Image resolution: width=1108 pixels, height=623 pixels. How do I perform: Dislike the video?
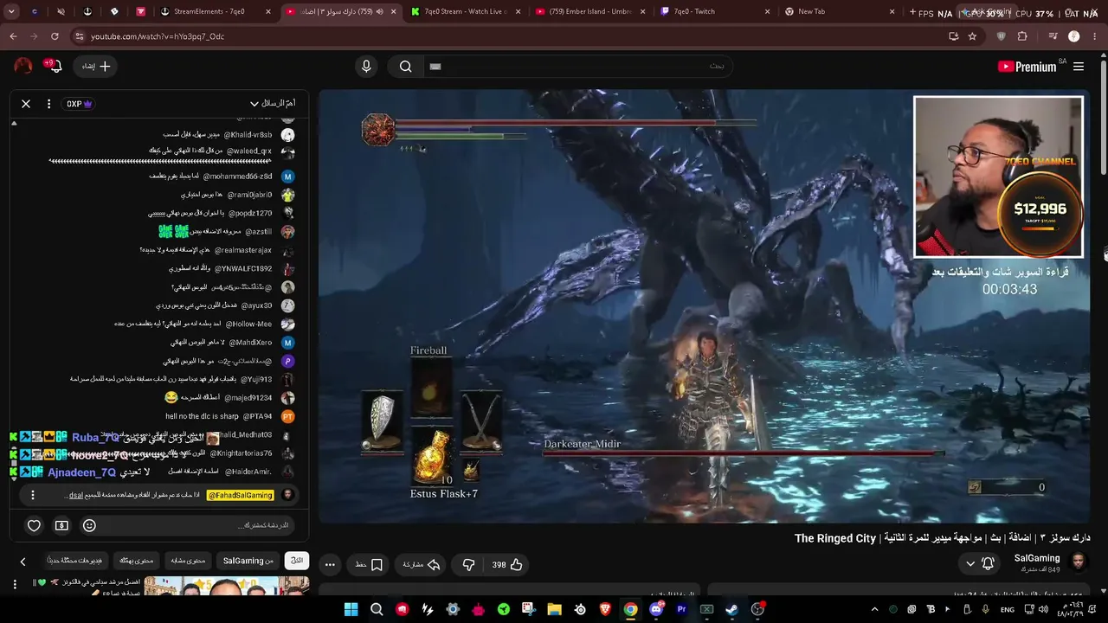(468, 565)
